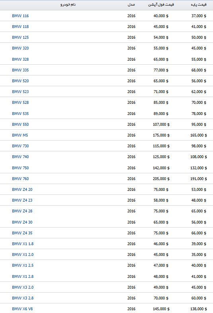The width and height of the screenshot is (213, 313).
Task: Open the BMW 125 link
Action: 20,38
